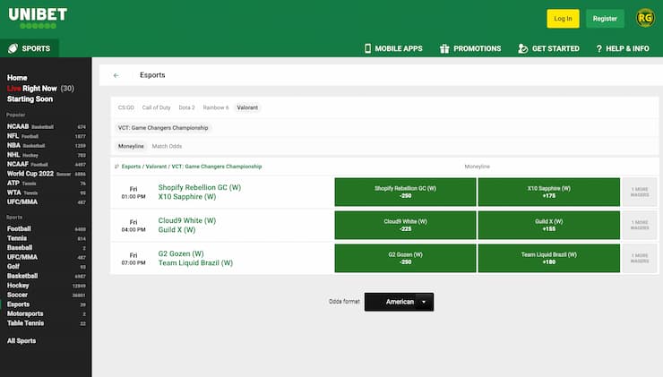Open the RG responsible gaming badge
Viewport: 663px width, 377px height.
click(645, 18)
